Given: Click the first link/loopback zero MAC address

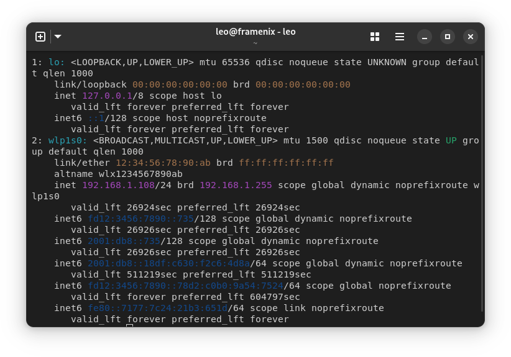Looking at the screenshot, I should pos(180,84).
